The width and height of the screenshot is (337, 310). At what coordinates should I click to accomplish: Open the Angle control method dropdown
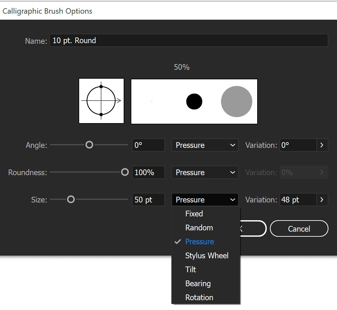(205, 145)
